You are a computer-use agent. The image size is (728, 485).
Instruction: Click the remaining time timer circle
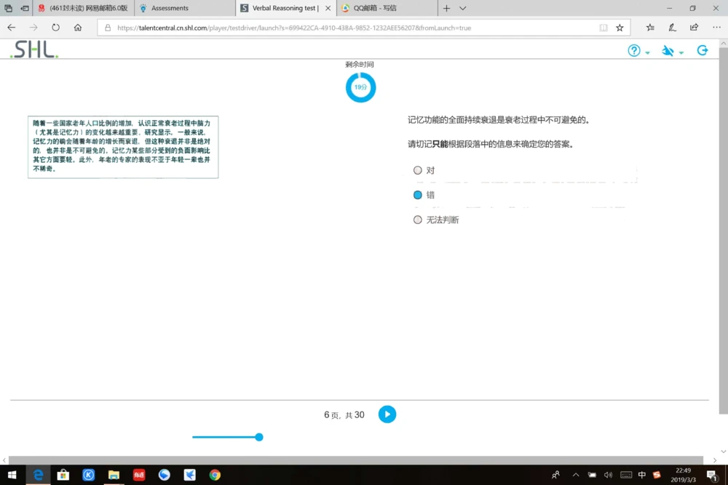360,87
